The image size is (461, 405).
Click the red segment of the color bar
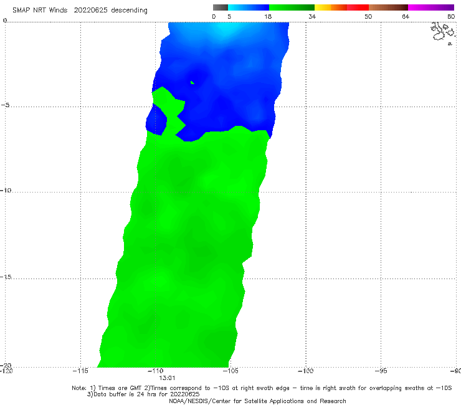(358, 7)
